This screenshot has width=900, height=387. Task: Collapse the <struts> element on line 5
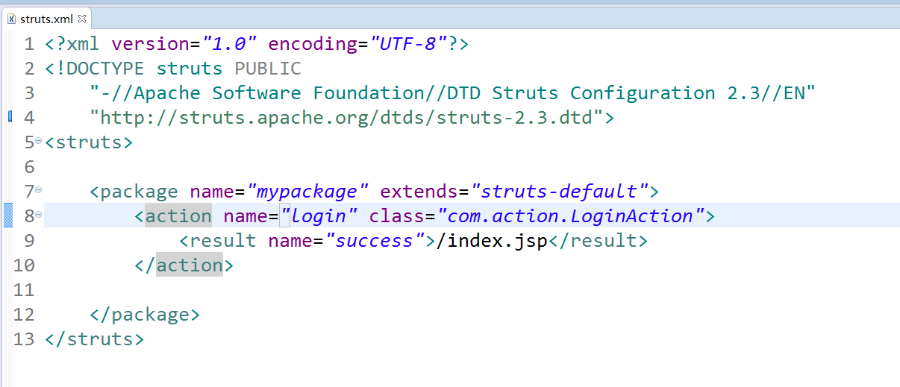click(x=39, y=141)
